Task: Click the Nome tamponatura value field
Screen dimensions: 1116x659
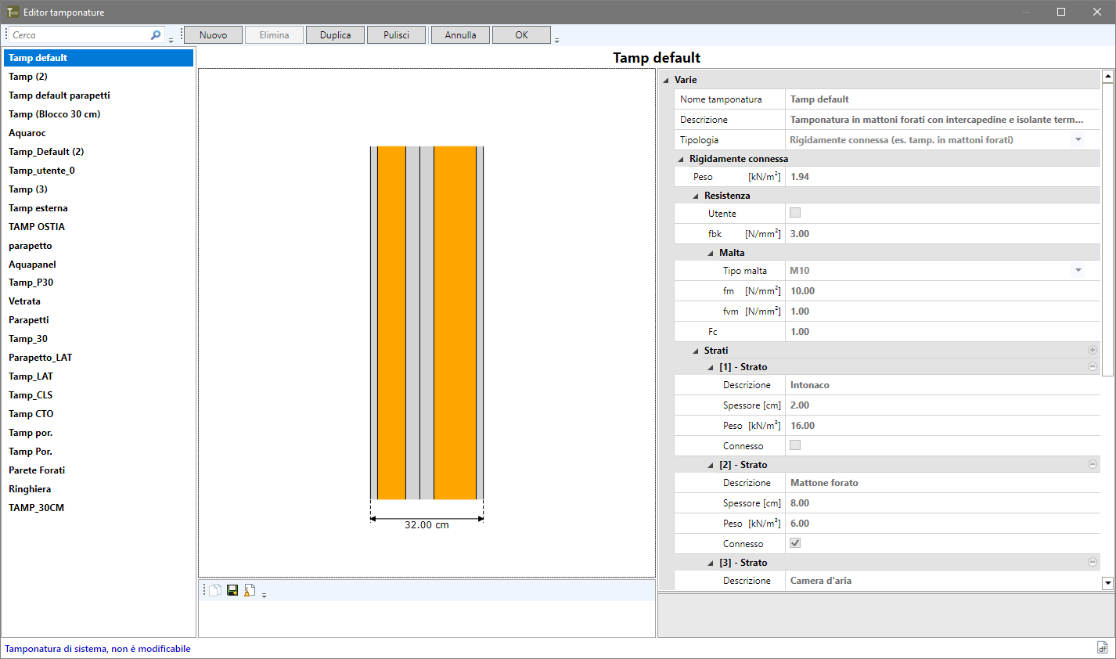Action: pos(942,99)
